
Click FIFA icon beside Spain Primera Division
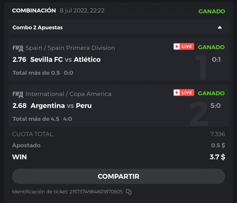pyautogui.click(x=18, y=48)
